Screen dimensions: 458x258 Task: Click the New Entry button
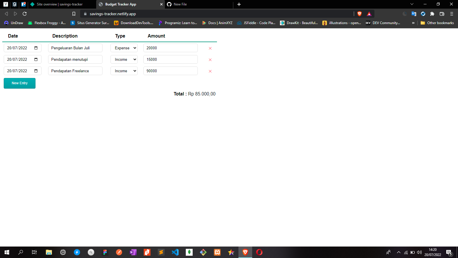[x=19, y=83]
